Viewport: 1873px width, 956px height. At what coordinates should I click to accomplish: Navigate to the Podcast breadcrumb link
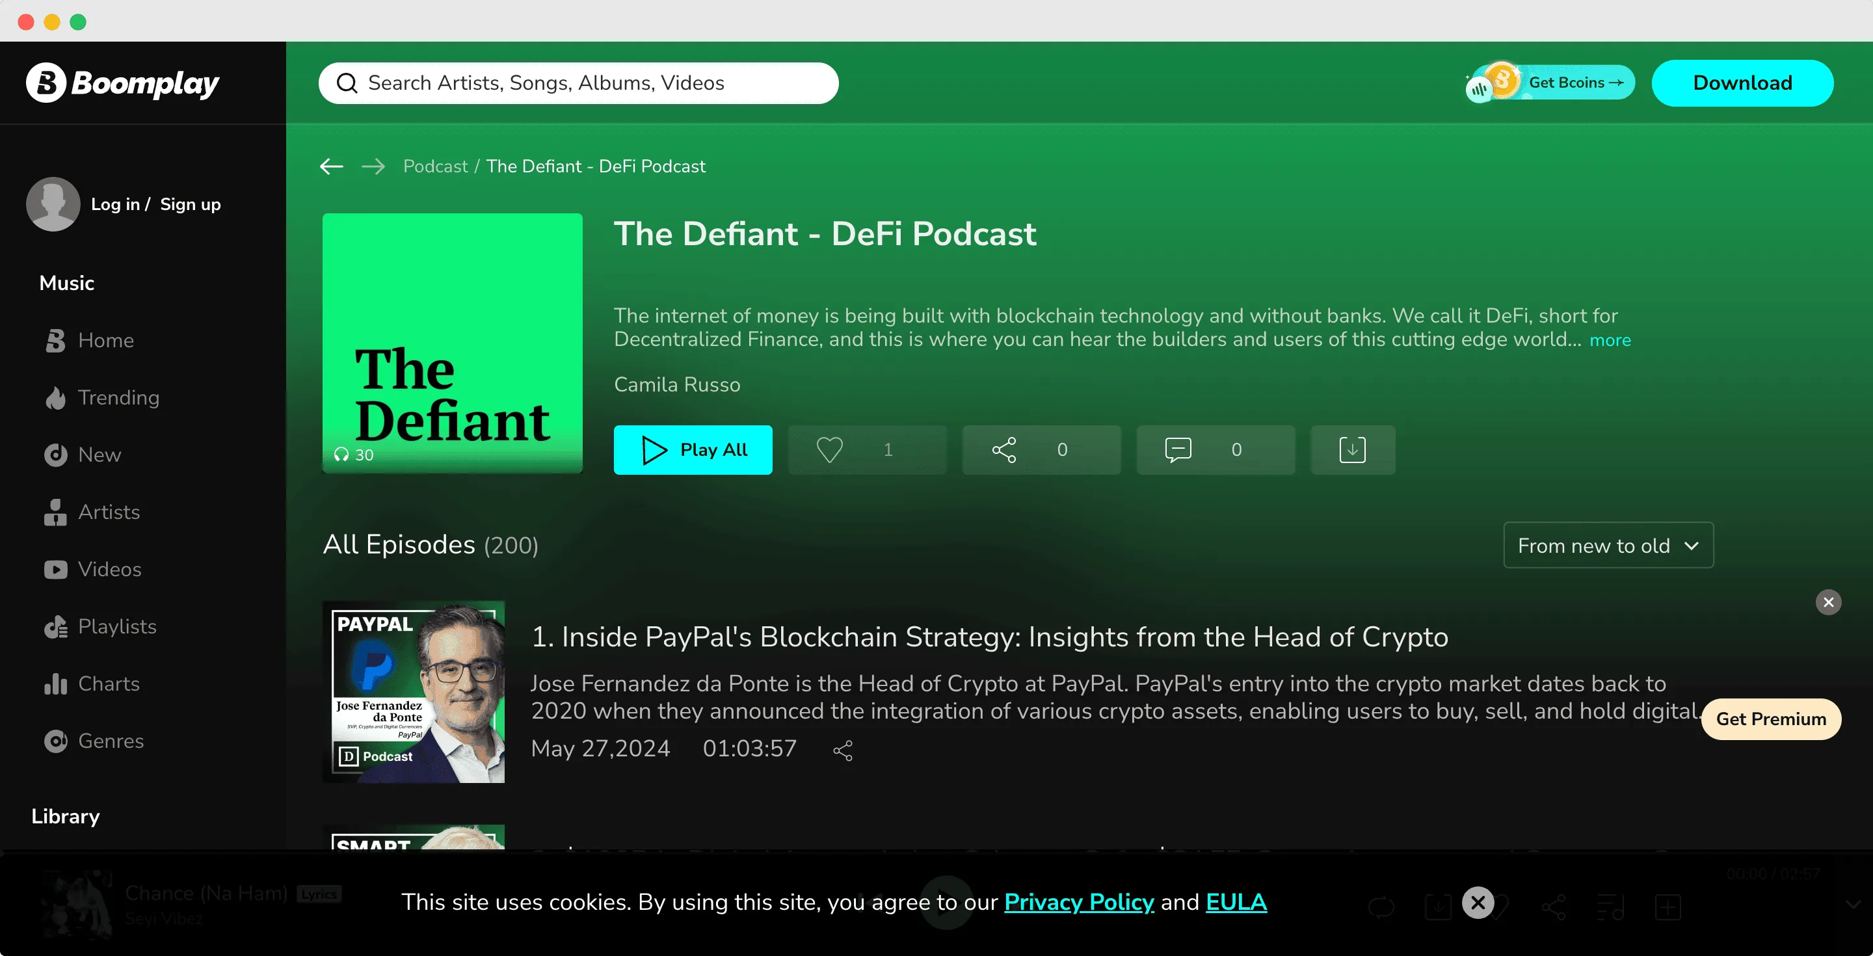coord(435,166)
